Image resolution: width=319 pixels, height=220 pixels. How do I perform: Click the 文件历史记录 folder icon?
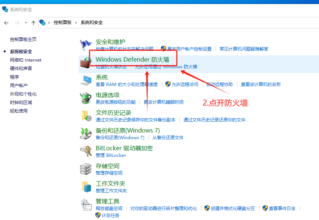86,116
